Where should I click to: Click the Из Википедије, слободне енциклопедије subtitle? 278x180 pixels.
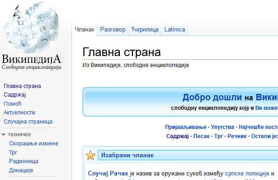[136, 65]
